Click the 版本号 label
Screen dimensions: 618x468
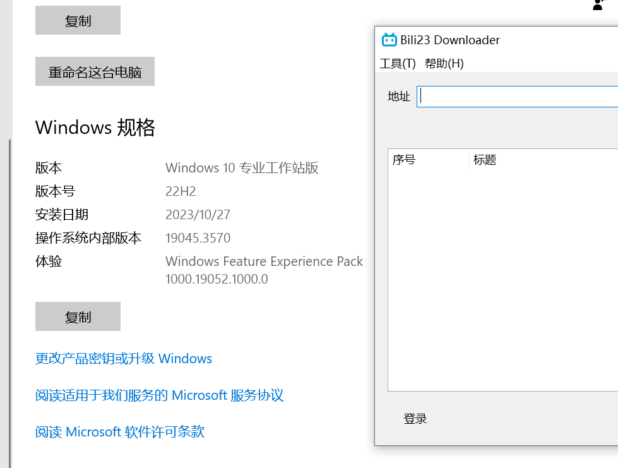click(x=55, y=191)
